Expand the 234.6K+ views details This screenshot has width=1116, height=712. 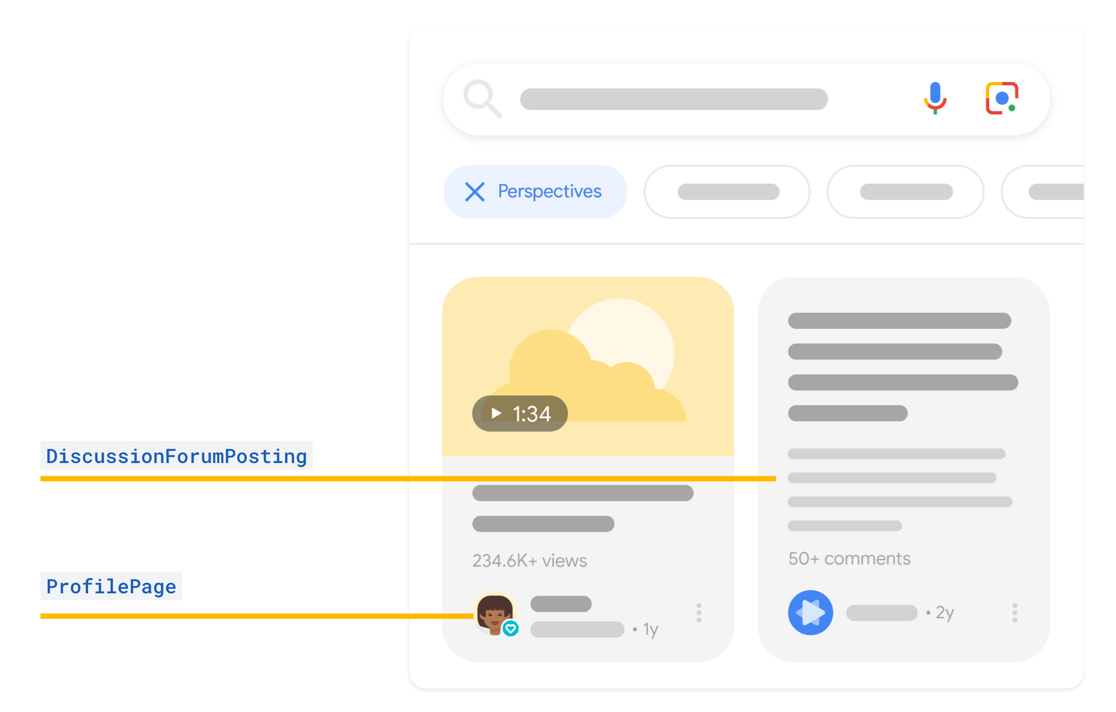click(x=529, y=561)
